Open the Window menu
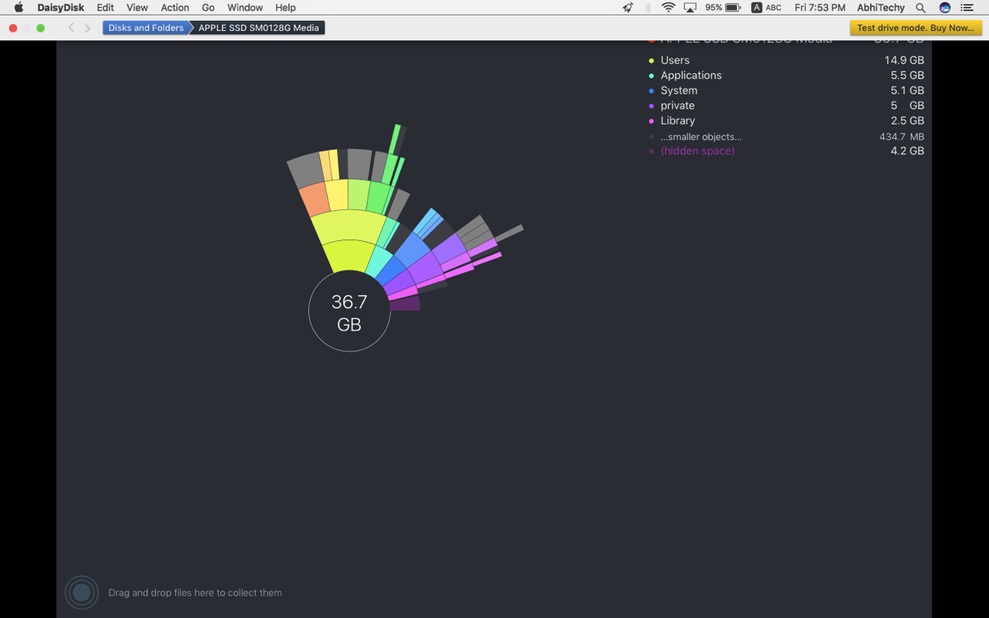Screen dimensions: 989x618 point(245,8)
